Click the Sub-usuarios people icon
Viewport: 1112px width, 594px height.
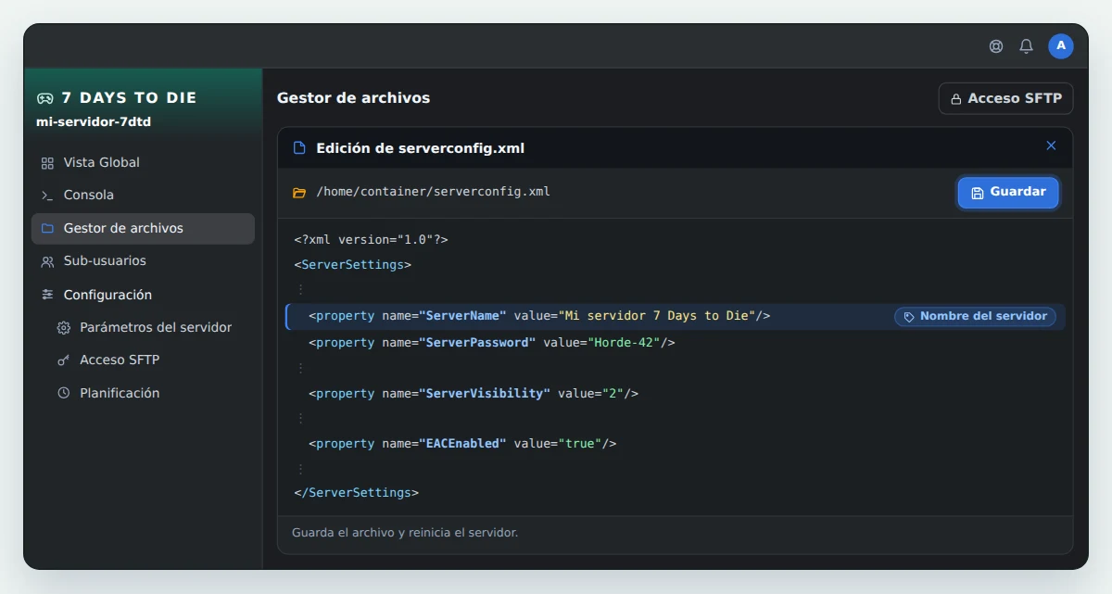47,261
